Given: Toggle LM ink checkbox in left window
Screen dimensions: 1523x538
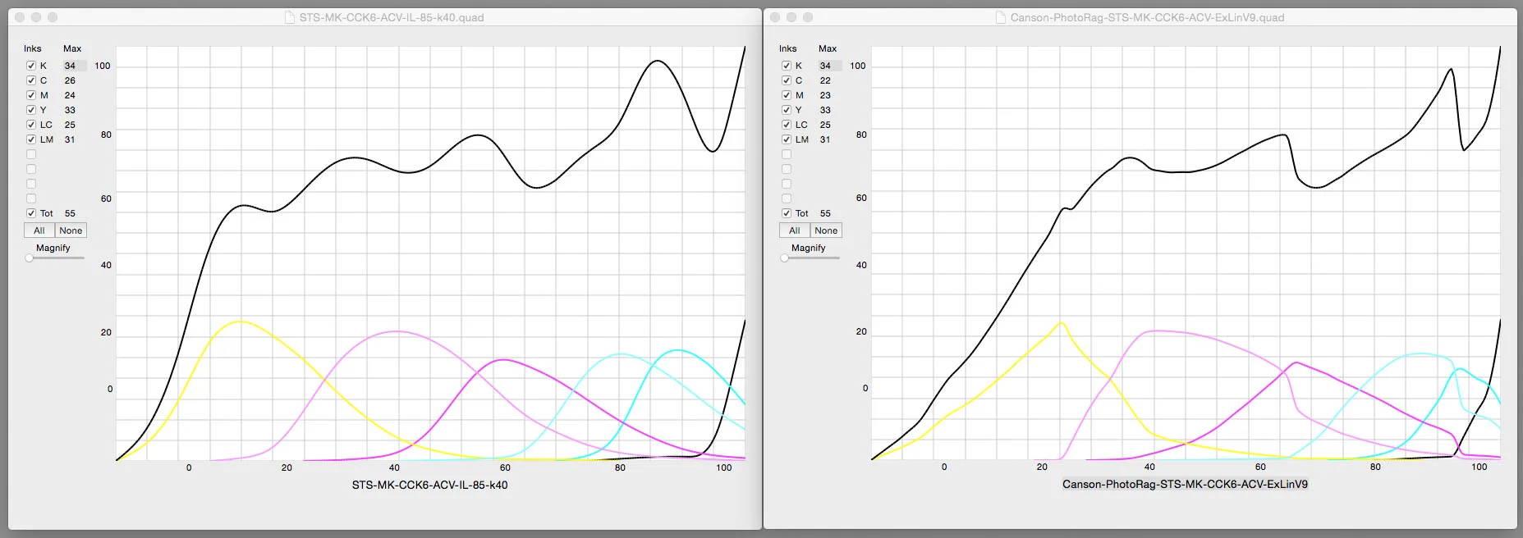Looking at the screenshot, I should coord(31,139).
